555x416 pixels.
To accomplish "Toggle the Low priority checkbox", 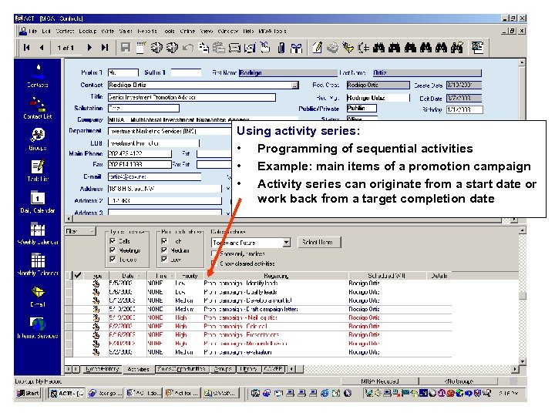I will point(164,260).
